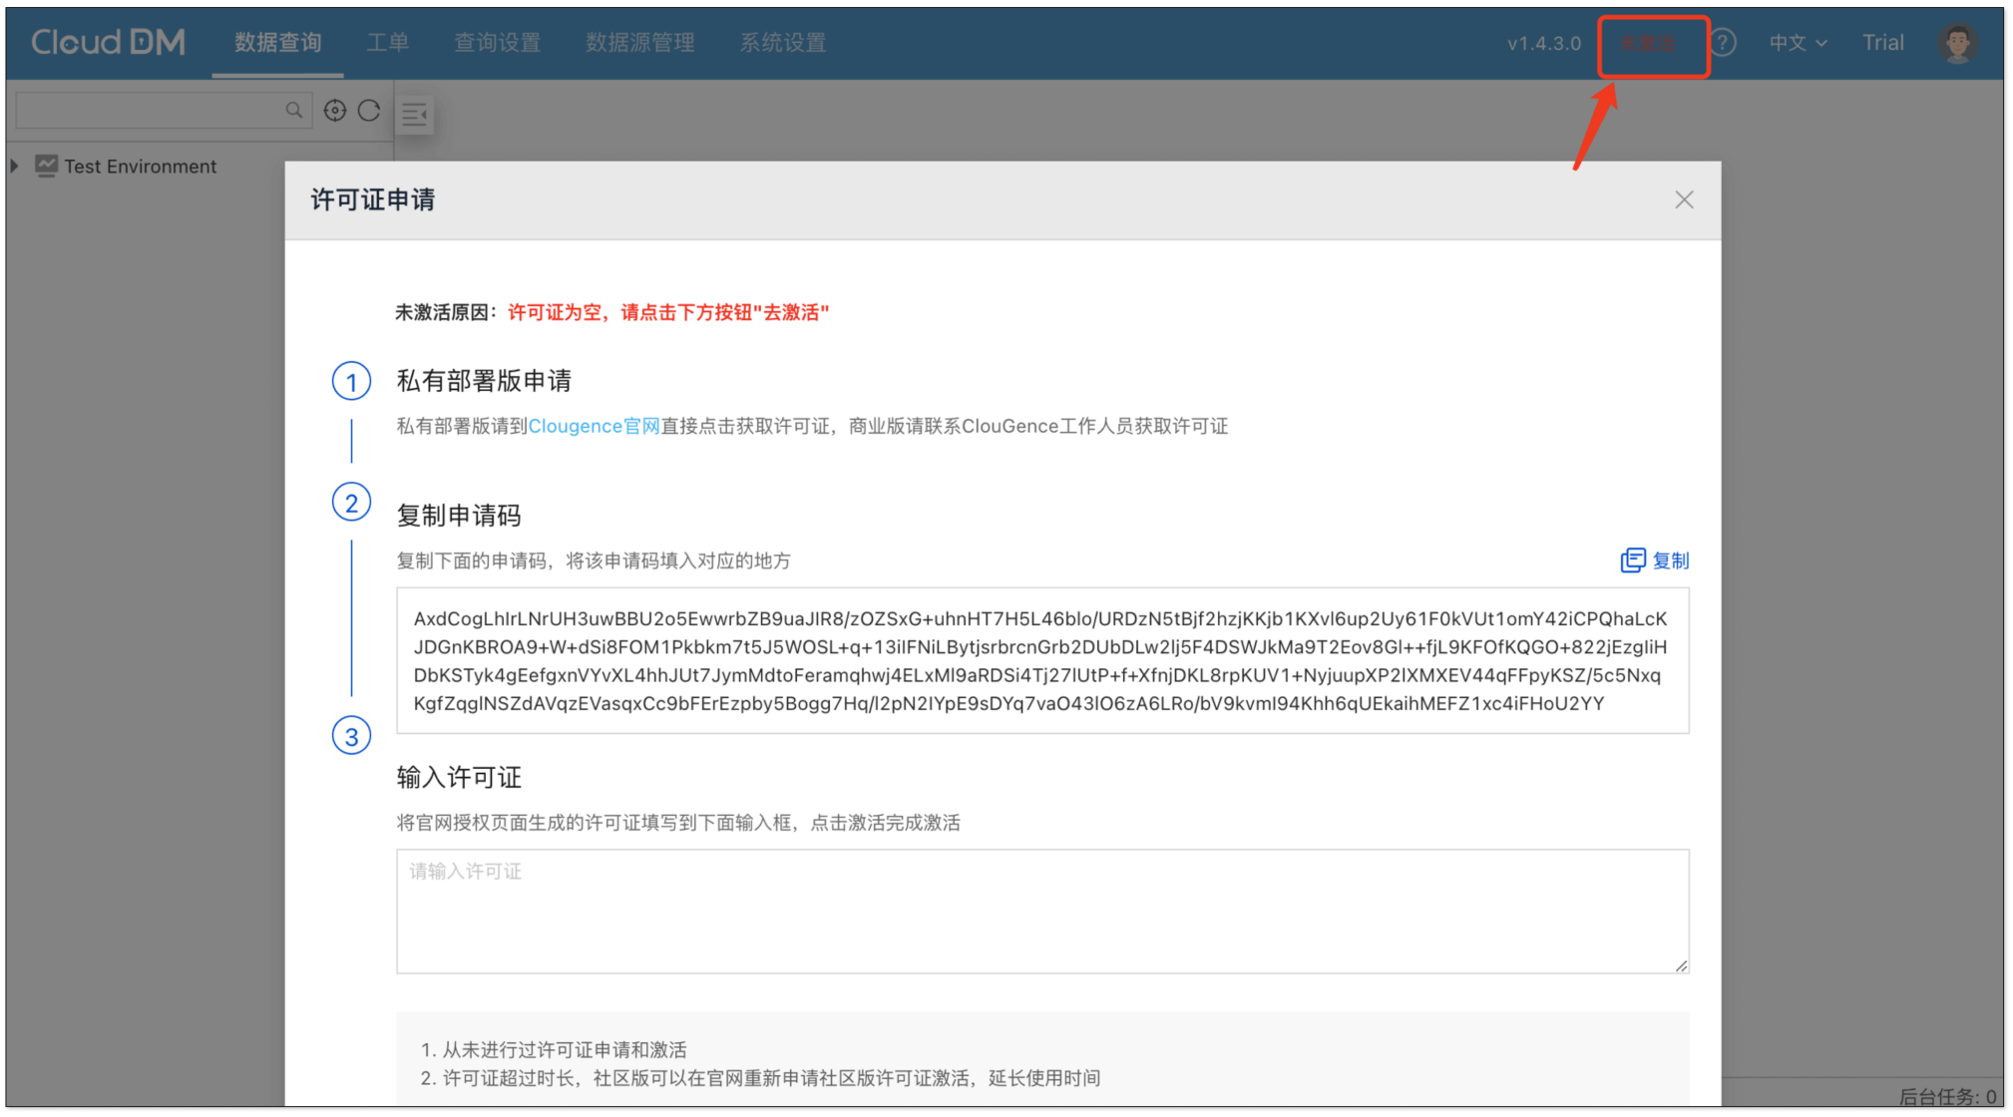The image size is (2013, 1117).
Task: Expand the Test Environment tree node
Action: coord(15,166)
